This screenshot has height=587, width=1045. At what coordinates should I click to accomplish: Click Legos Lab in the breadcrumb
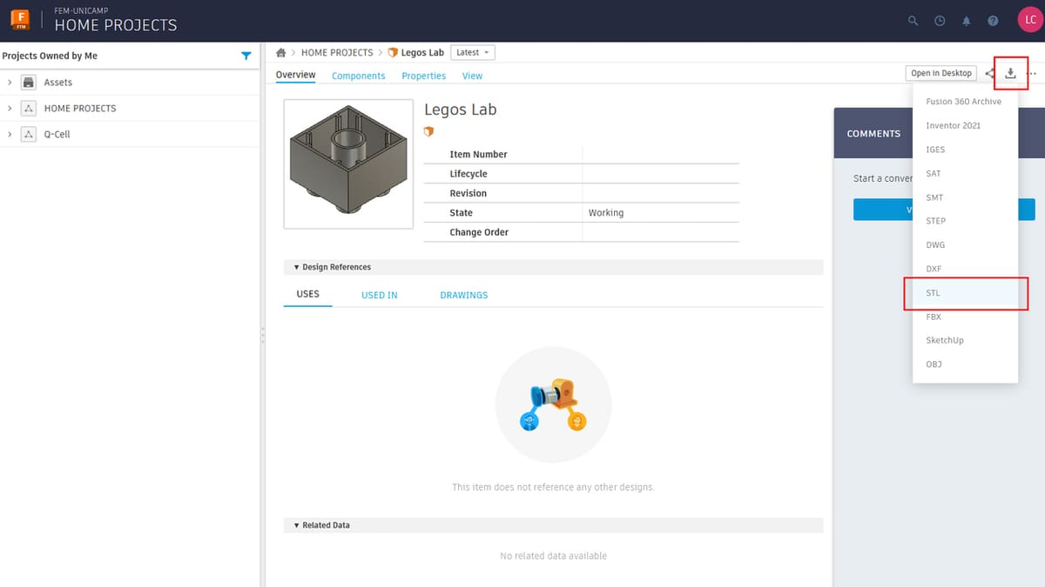422,53
